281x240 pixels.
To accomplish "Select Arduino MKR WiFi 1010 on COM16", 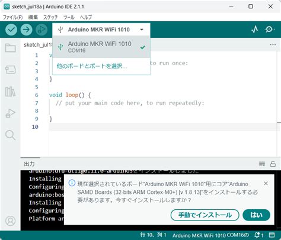I will [x=101, y=47].
